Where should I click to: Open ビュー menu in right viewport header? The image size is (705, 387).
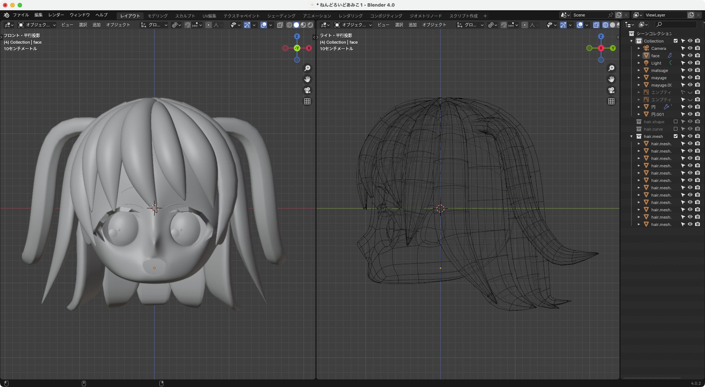(383, 25)
